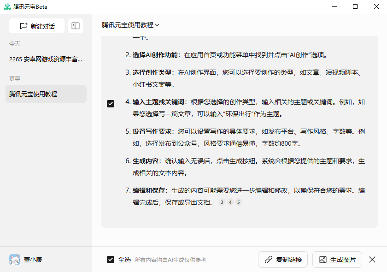Open citation reference 4
The width and height of the screenshot is (387, 272).
pos(230,202)
